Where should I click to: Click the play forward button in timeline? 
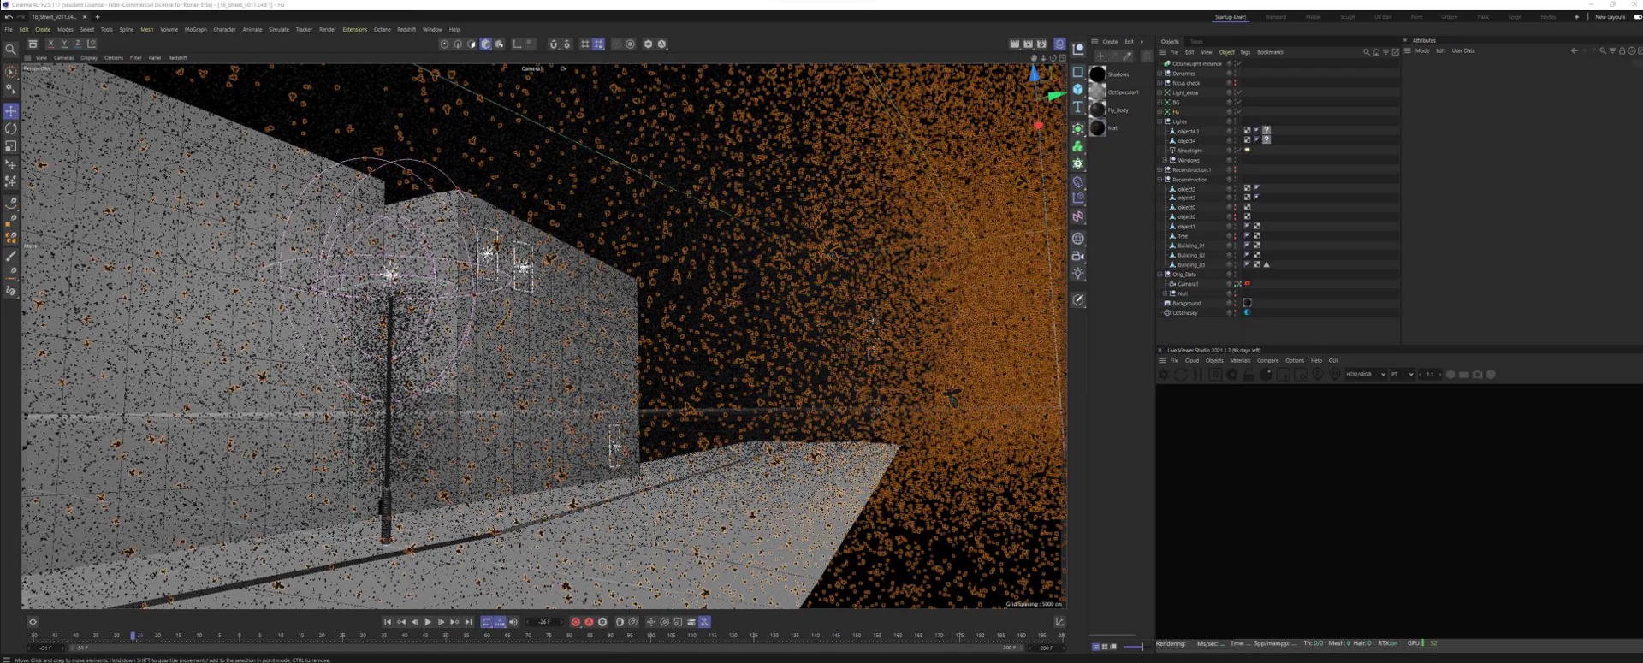click(428, 622)
